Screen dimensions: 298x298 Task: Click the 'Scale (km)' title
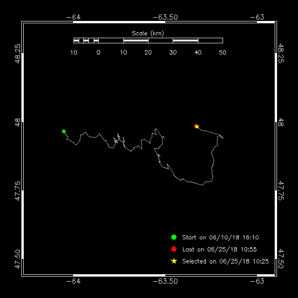click(148, 34)
